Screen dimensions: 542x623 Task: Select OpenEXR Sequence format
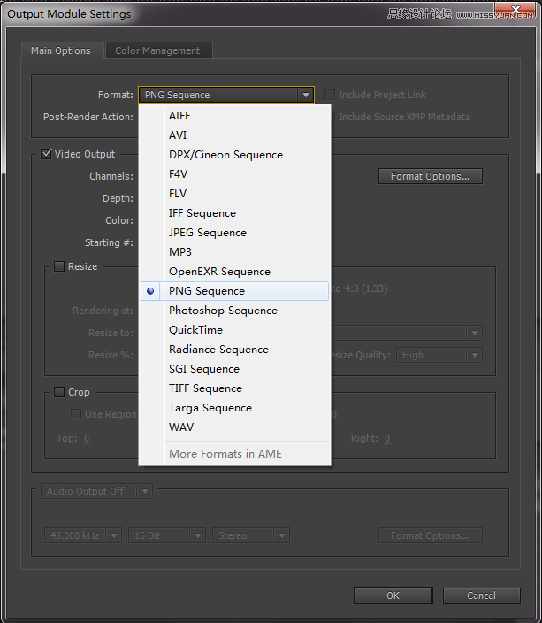click(x=219, y=272)
